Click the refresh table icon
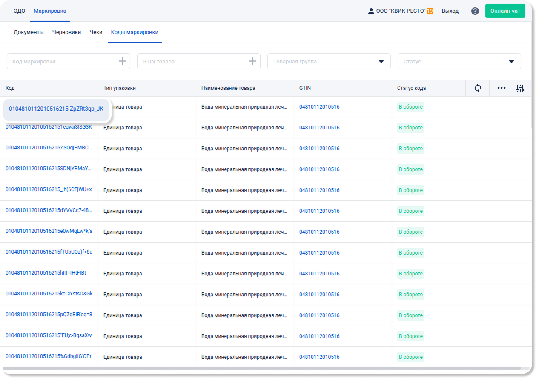The image size is (536, 378). (478, 88)
